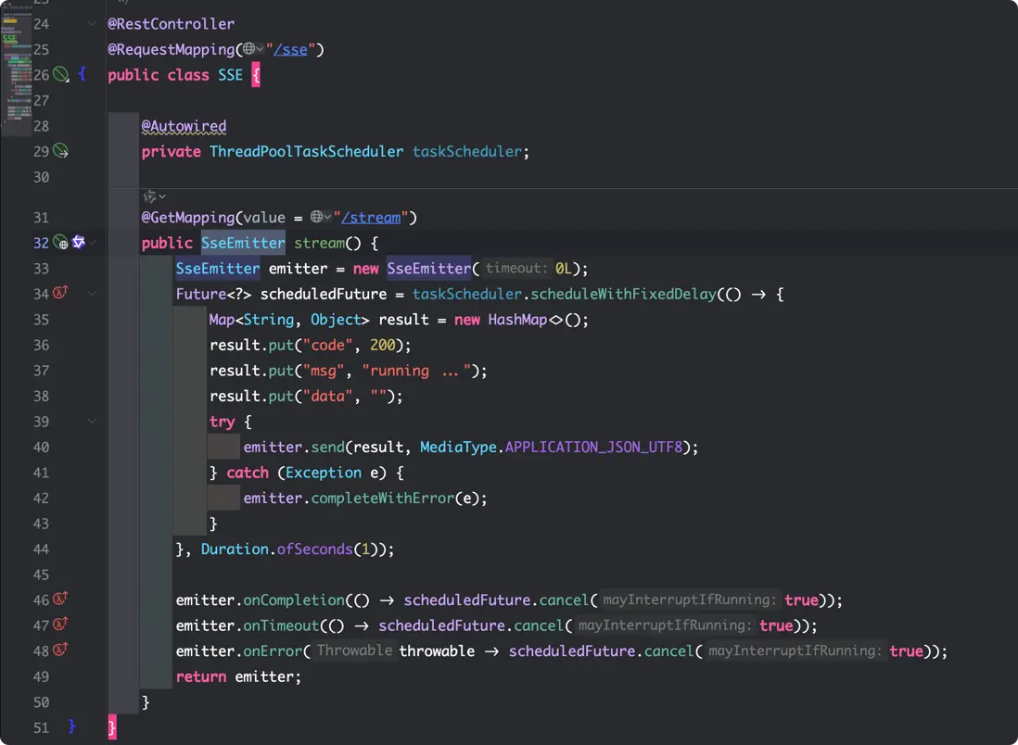Click line number 45 in the gutter
This screenshot has height=745, width=1018.
pos(41,575)
